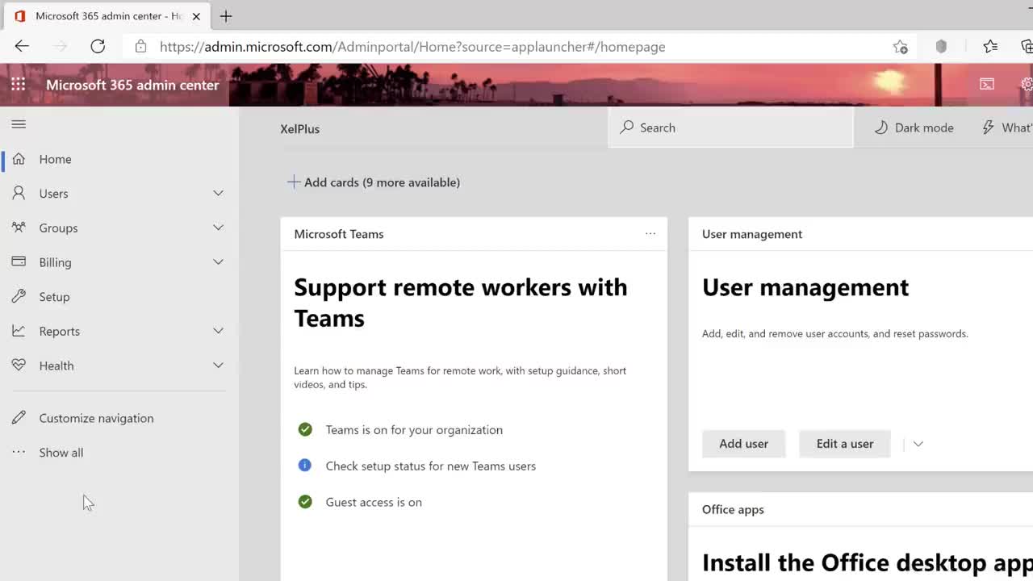Click the shield extension icon
This screenshot has height=581, width=1033.
[941, 47]
